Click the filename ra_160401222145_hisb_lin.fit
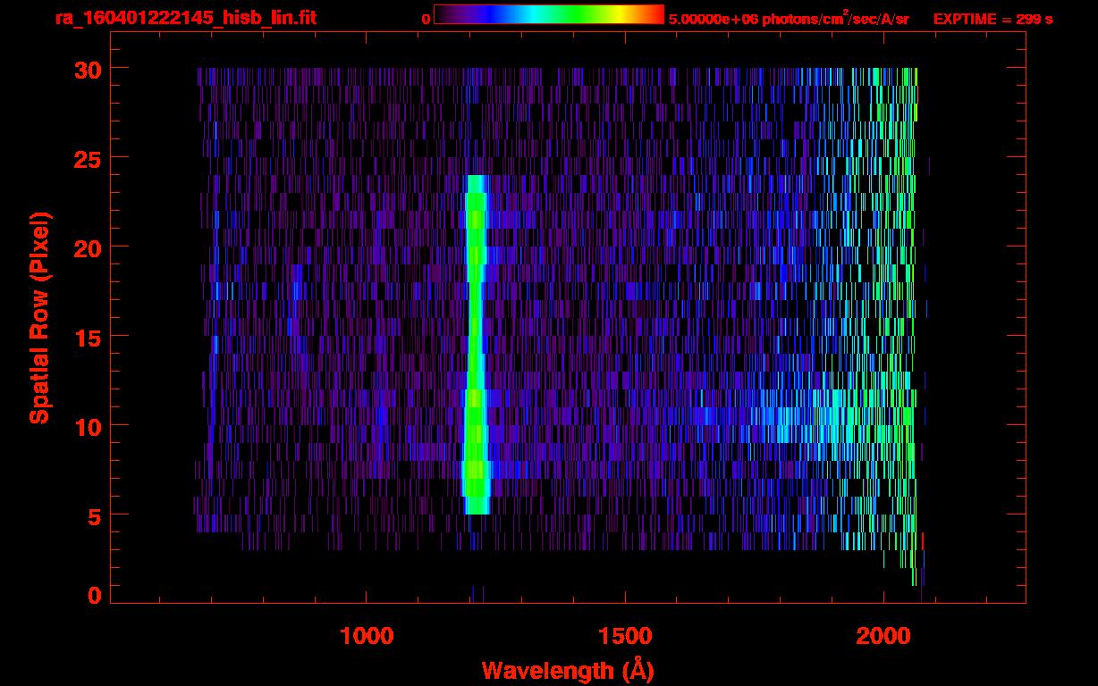 pyautogui.click(x=185, y=18)
